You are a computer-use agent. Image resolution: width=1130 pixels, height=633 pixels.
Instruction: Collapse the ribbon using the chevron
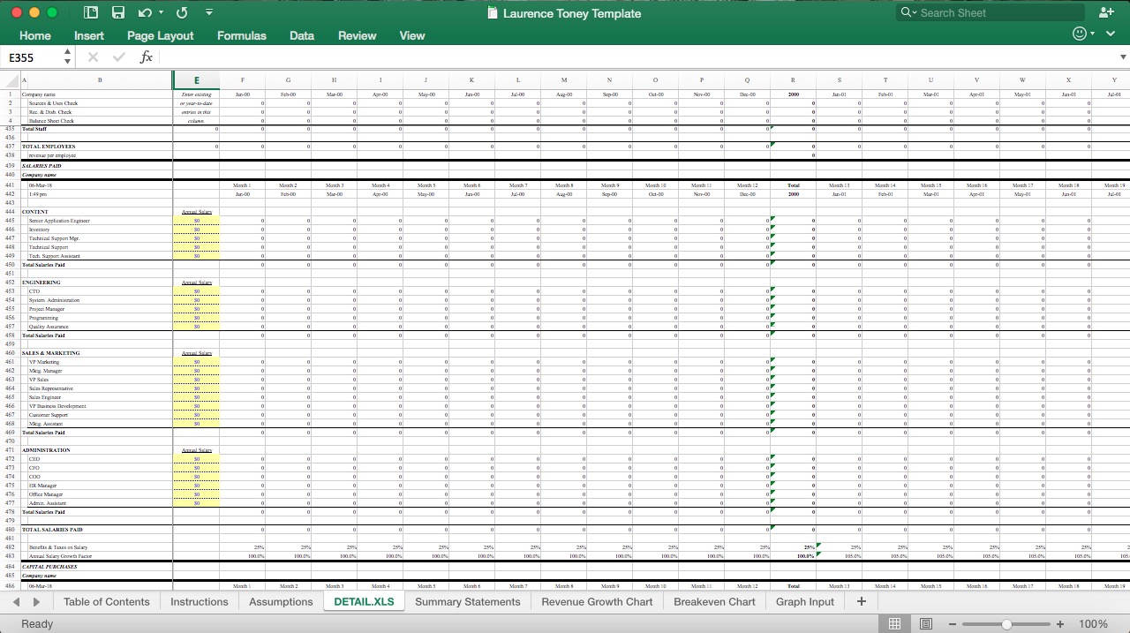pyautogui.click(x=1111, y=34)
